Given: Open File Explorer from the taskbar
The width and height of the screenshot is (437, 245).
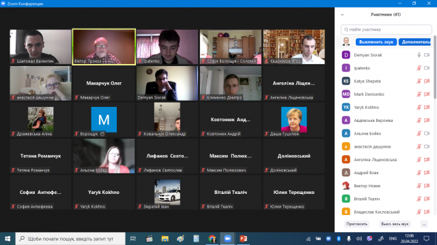Looking at the screenshot, I should pos(165,239).
